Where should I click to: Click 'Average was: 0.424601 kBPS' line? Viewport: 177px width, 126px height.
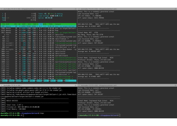point(89,77)
